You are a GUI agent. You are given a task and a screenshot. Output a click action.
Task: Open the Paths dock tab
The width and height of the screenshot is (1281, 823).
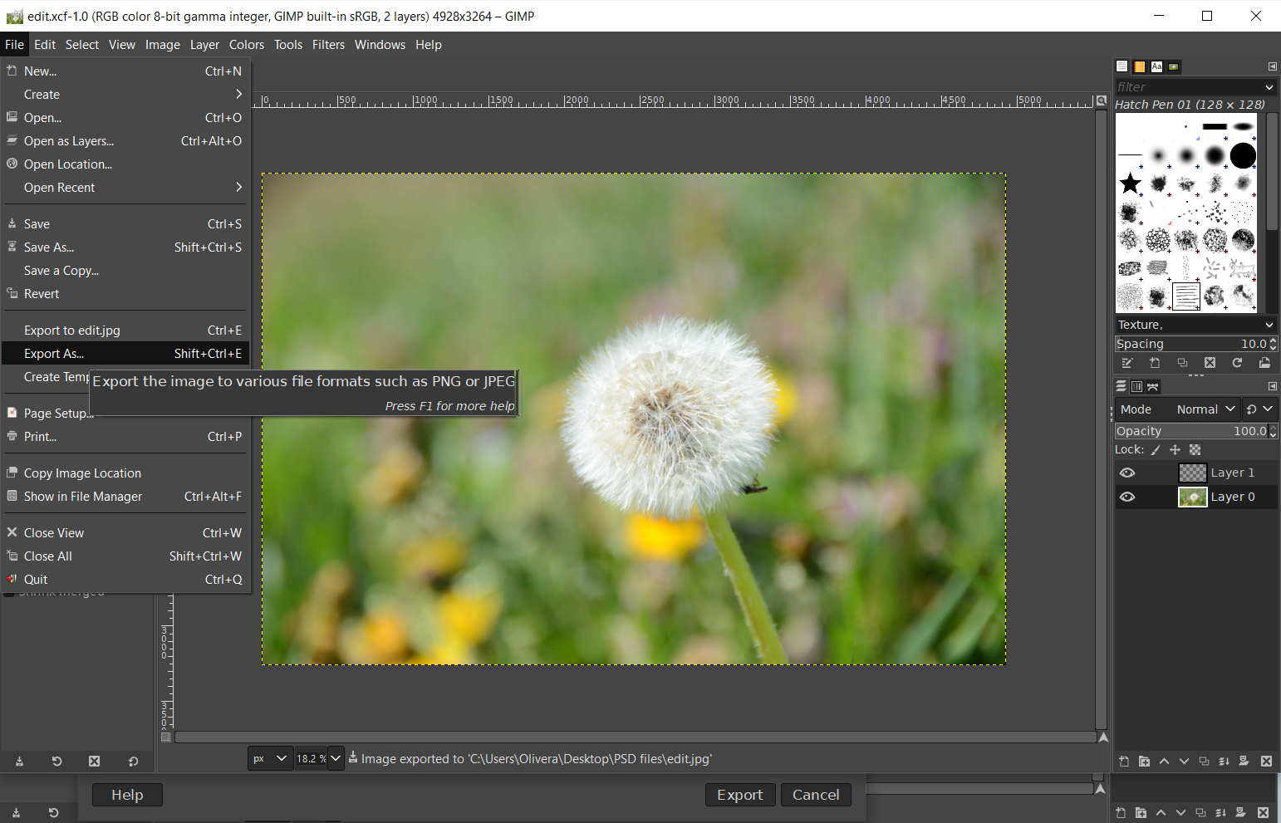pos(1153,386)
